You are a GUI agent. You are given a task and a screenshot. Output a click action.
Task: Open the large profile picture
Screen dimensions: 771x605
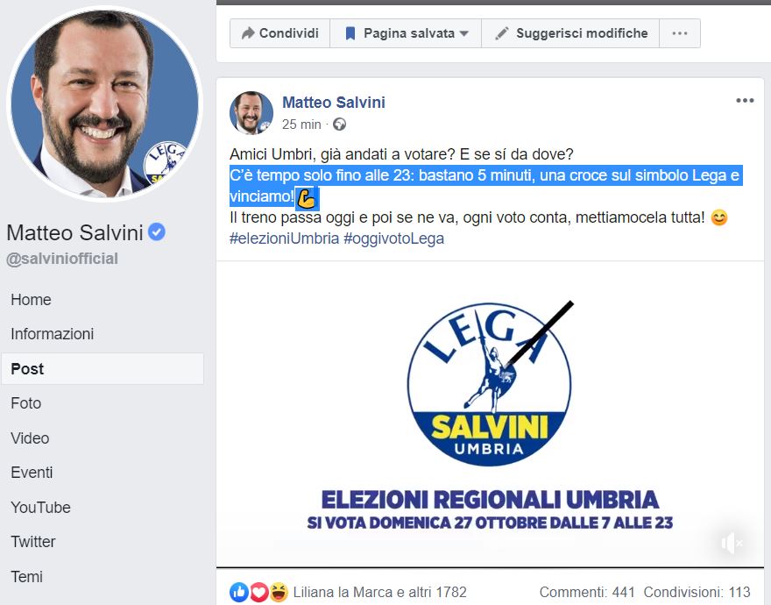tap(104, 103)
